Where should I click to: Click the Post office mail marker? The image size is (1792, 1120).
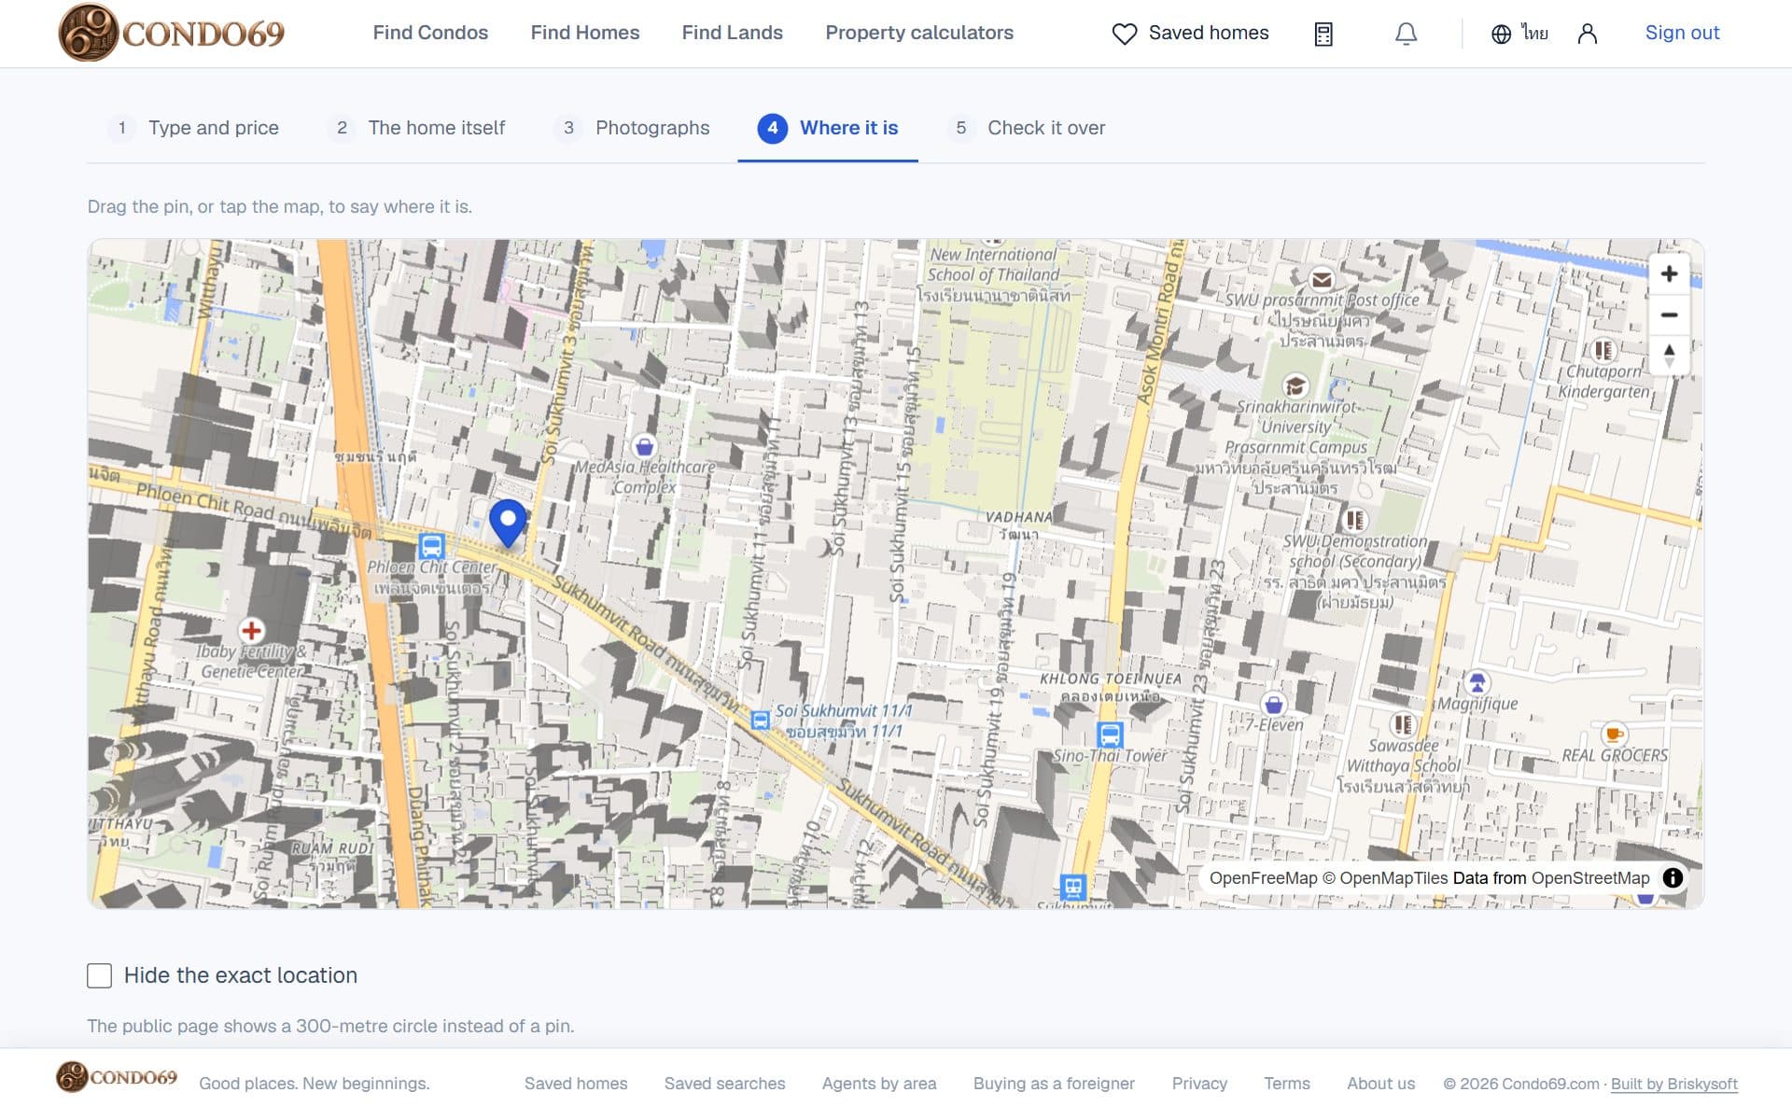tap(1322, 279)
